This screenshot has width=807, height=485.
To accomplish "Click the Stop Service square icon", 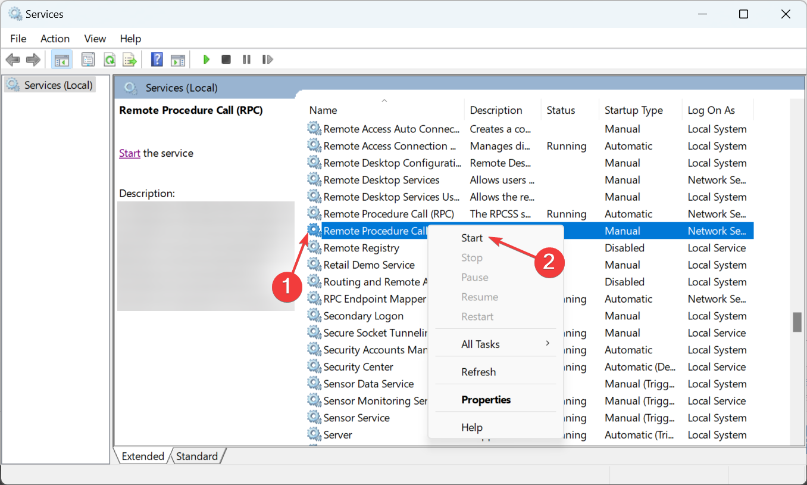I will coord(226,60).
